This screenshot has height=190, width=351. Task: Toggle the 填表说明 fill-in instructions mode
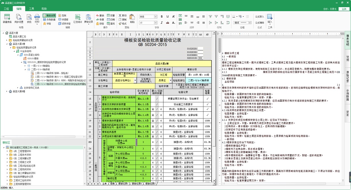point(50,15)
